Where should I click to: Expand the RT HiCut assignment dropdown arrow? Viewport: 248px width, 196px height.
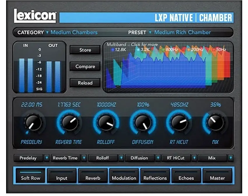click(194, 158)
